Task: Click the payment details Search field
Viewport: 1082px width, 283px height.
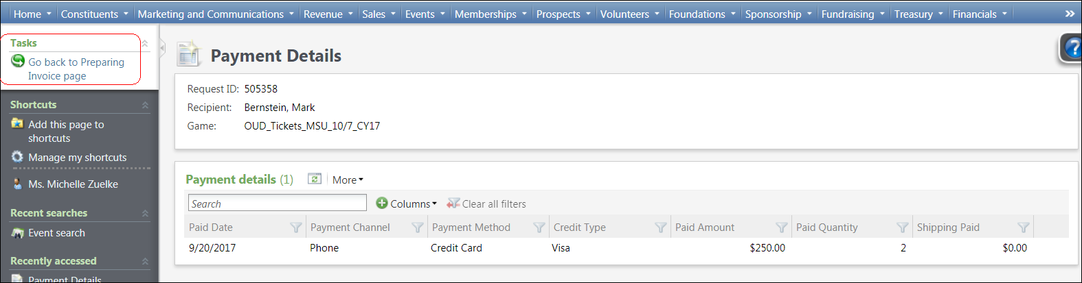Action: pos(277,204)
